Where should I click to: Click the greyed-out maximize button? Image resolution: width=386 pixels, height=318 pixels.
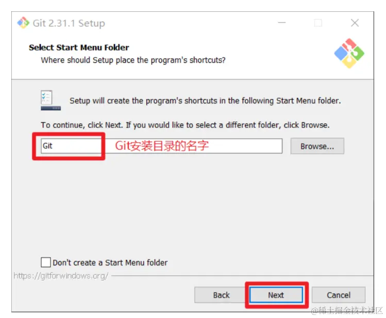click(x=318, y=23)
